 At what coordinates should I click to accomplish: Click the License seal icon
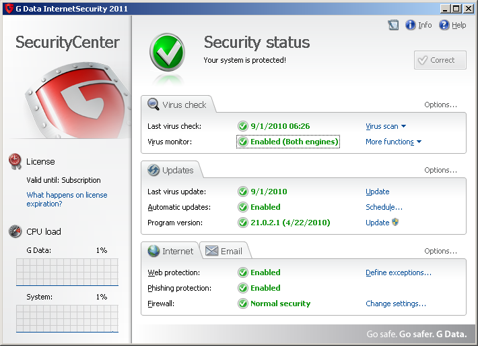15,161
